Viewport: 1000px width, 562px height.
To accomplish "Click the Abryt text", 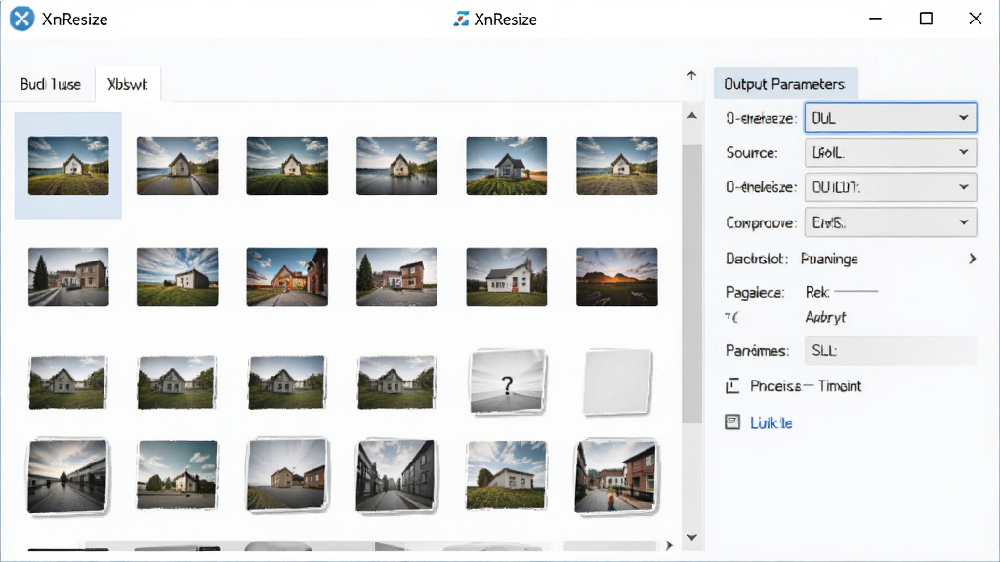I will (825, 317).
